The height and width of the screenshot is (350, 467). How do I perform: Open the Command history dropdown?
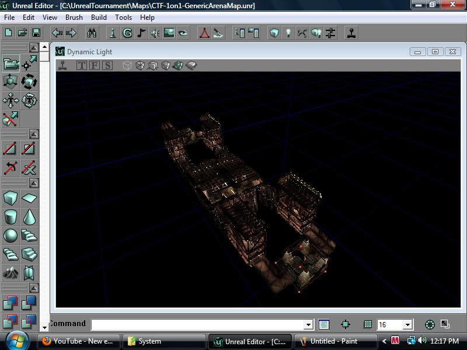tap(308, 324)
